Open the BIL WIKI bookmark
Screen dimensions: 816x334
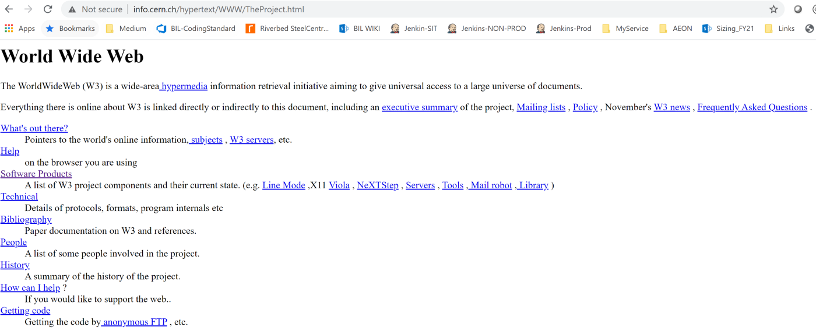point(360,29)
